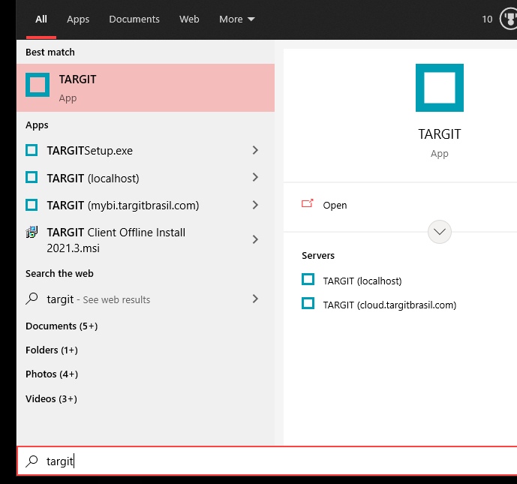Click targit - See web results
This screenshot has width=517, height=484.
pos(98,299)
